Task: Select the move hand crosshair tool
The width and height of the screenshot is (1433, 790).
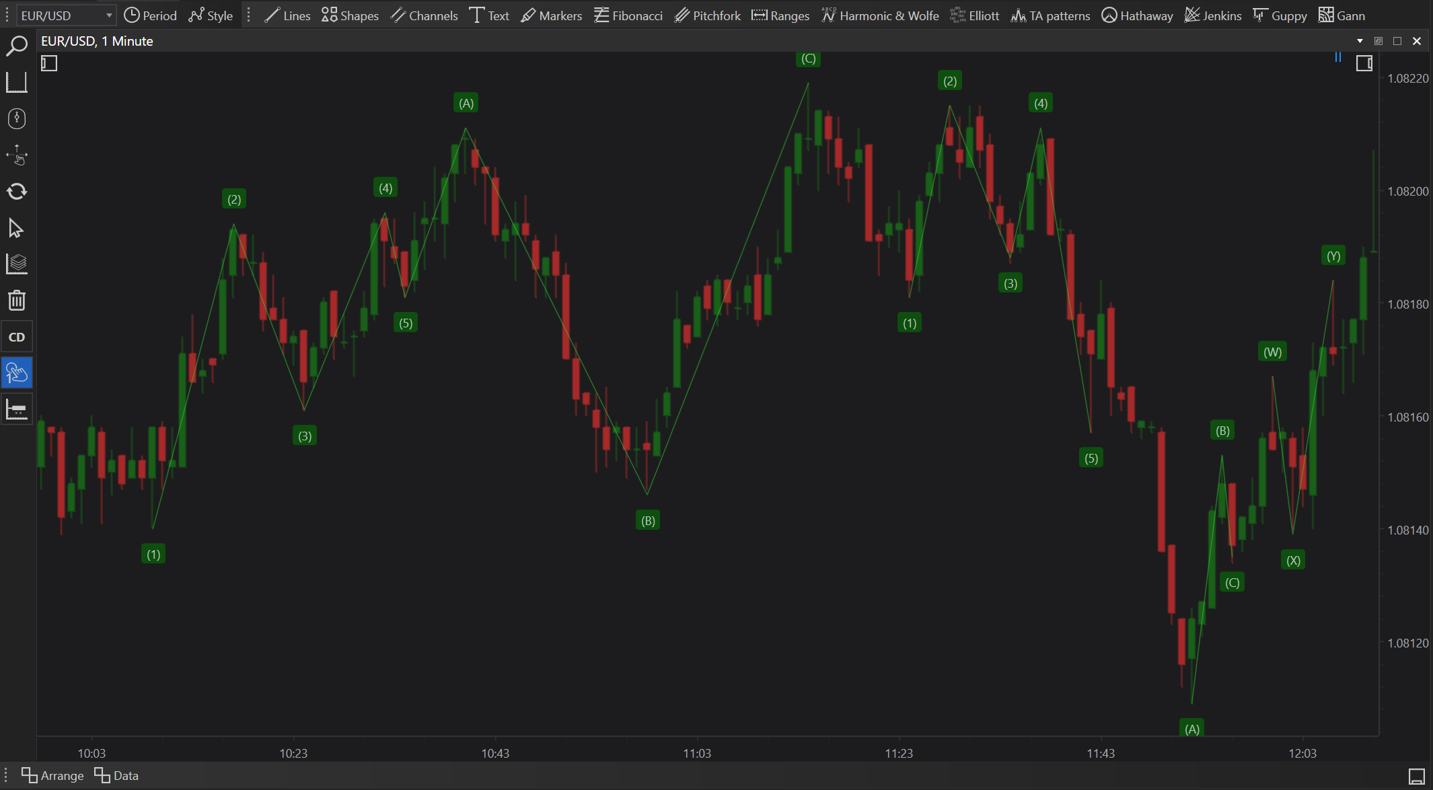Action: click(16, 155)
